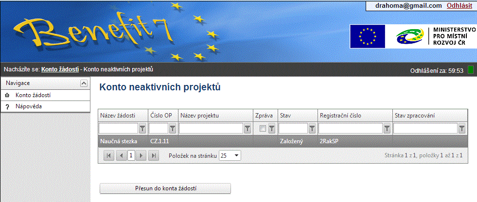Click the filter icon for Registrační číslo column

point(387,129)
